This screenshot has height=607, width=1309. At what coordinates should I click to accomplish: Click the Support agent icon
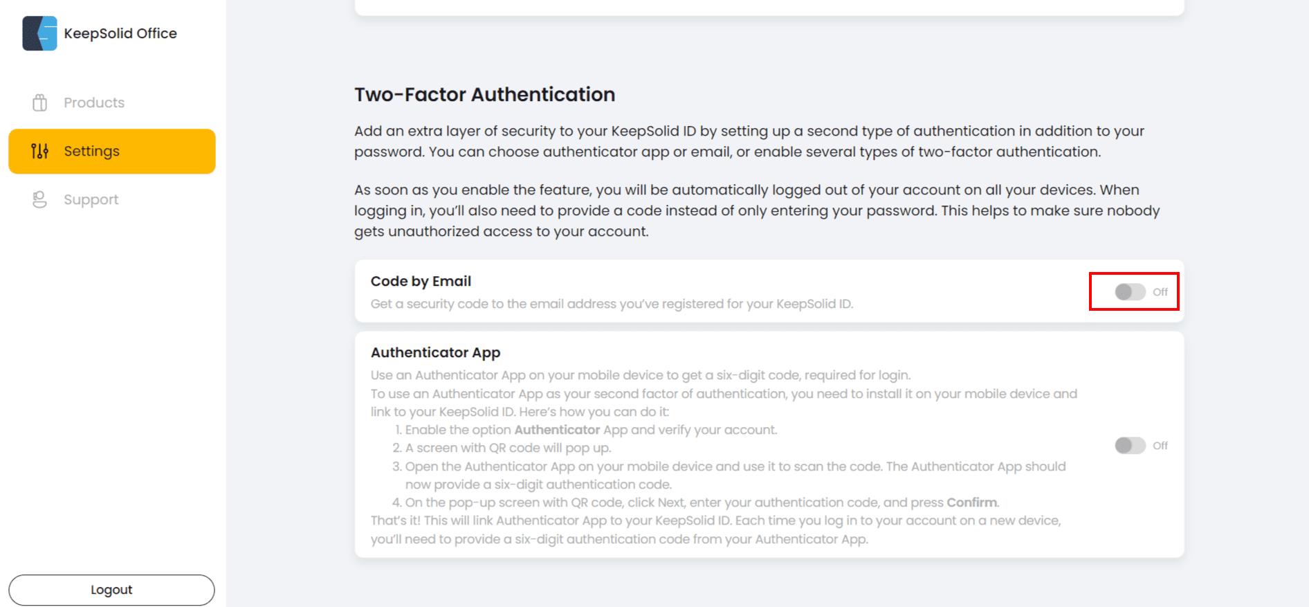(40, 199)
